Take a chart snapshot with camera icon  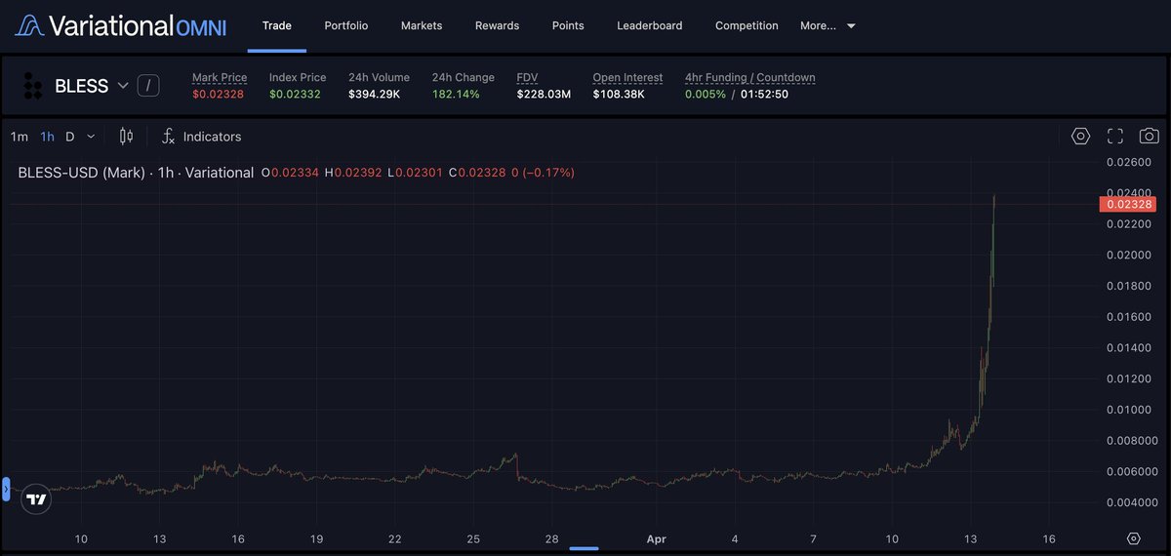click(x=1150, y=137)
